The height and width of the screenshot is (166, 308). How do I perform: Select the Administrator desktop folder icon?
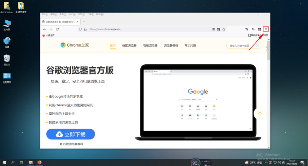click(x=7, y=8)
